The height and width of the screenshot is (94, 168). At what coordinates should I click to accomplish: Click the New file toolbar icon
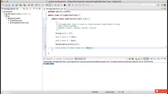pyautogui.click(x=2, y=5)
